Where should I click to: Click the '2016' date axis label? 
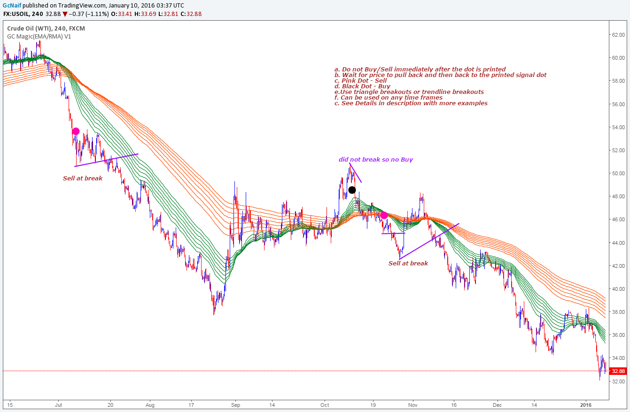click(x=586, y=404)
